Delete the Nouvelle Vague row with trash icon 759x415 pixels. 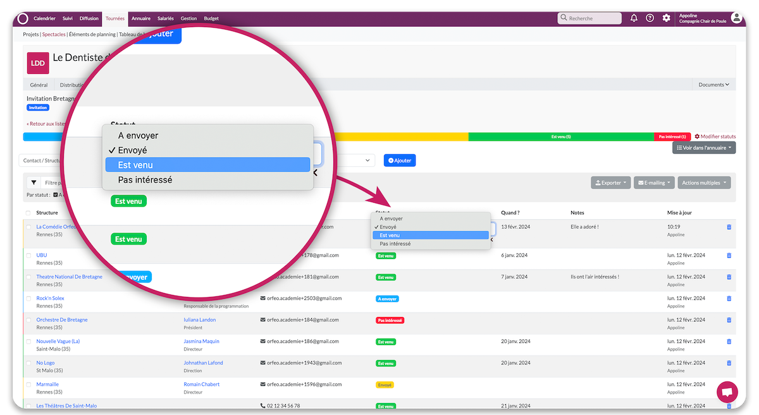pos(729,341)
